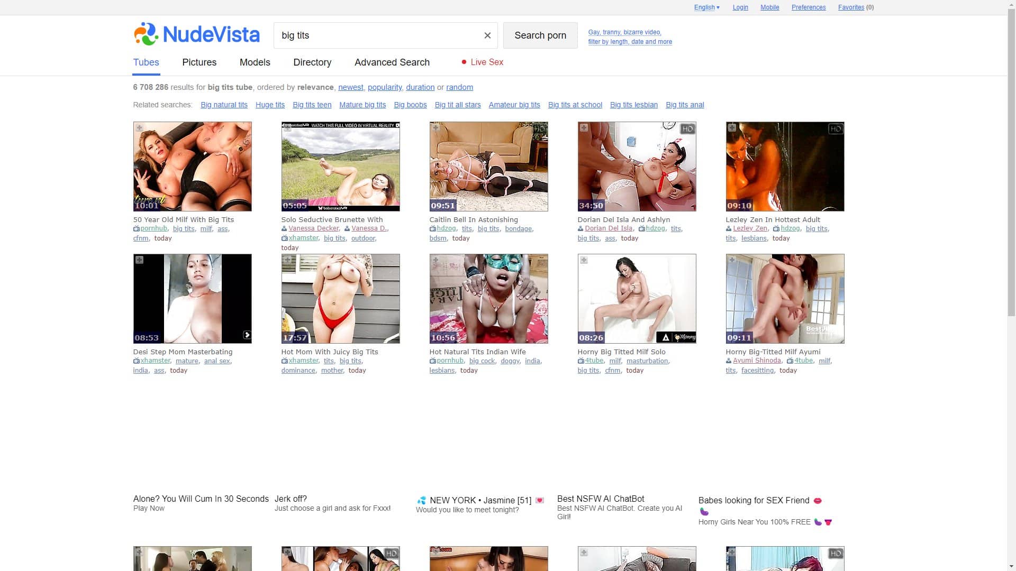Click the TV icon next to pornhub source
This screenshot has height=571, width=1016.
(137, 228)
